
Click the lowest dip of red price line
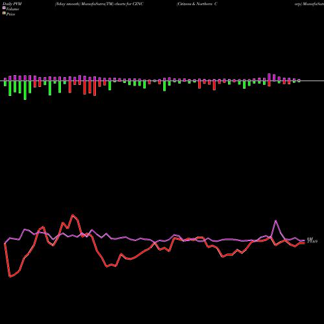tap(10, 277)
